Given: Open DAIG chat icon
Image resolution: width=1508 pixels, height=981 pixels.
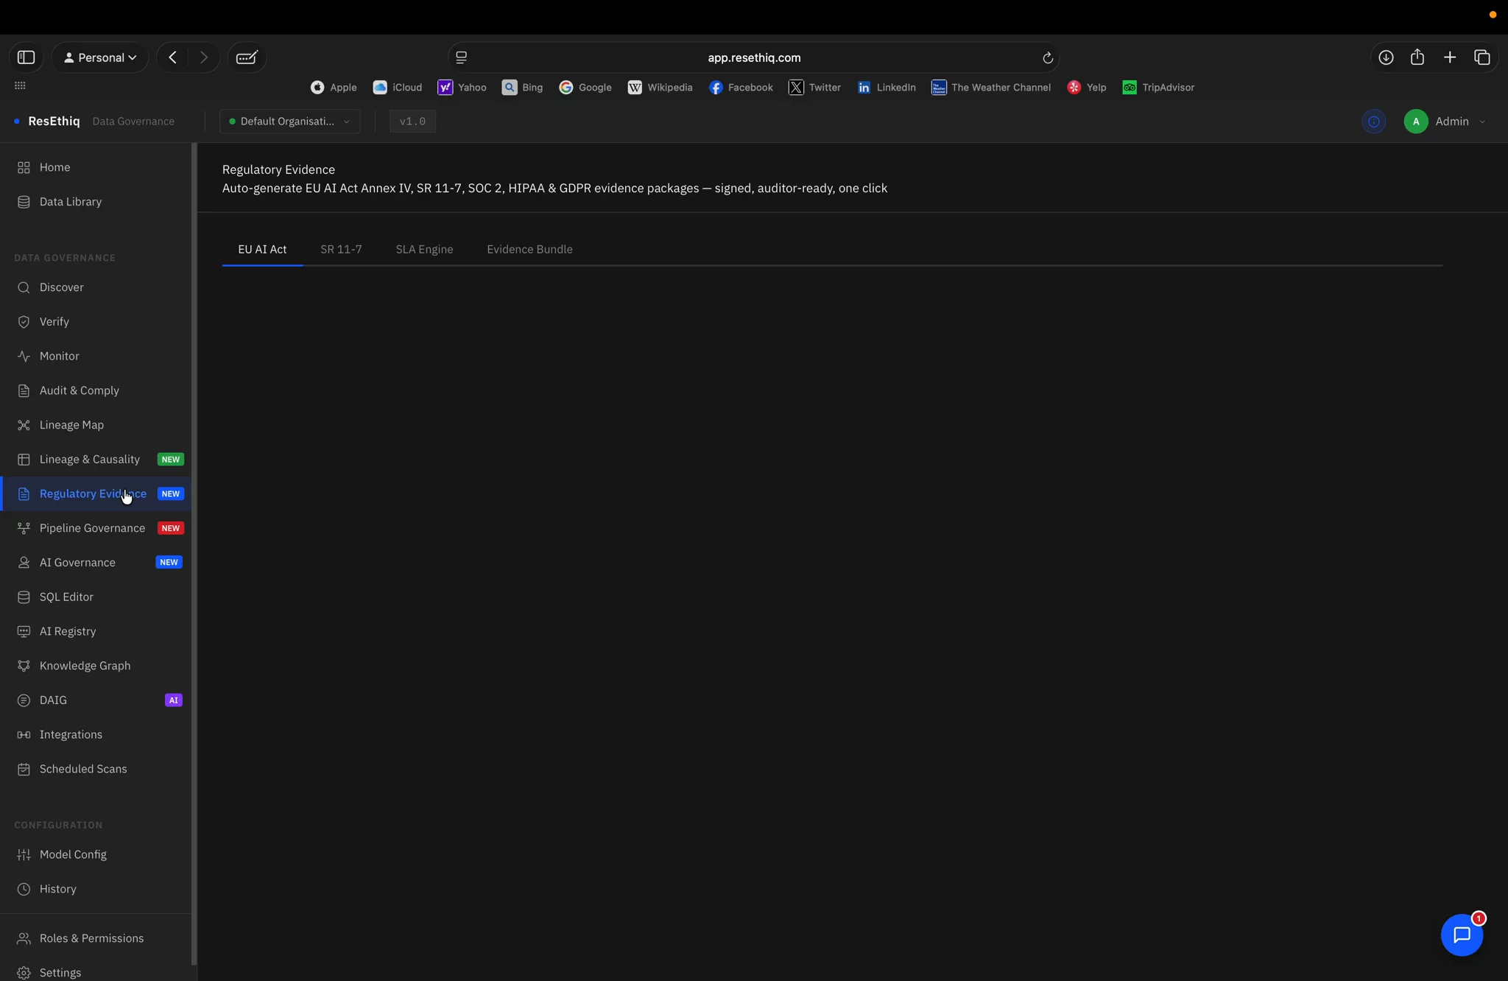Looking at the screenshot, I should tap(24, 700).
